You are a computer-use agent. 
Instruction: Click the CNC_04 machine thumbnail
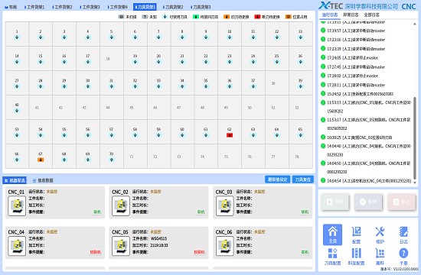tap(17, 246)
